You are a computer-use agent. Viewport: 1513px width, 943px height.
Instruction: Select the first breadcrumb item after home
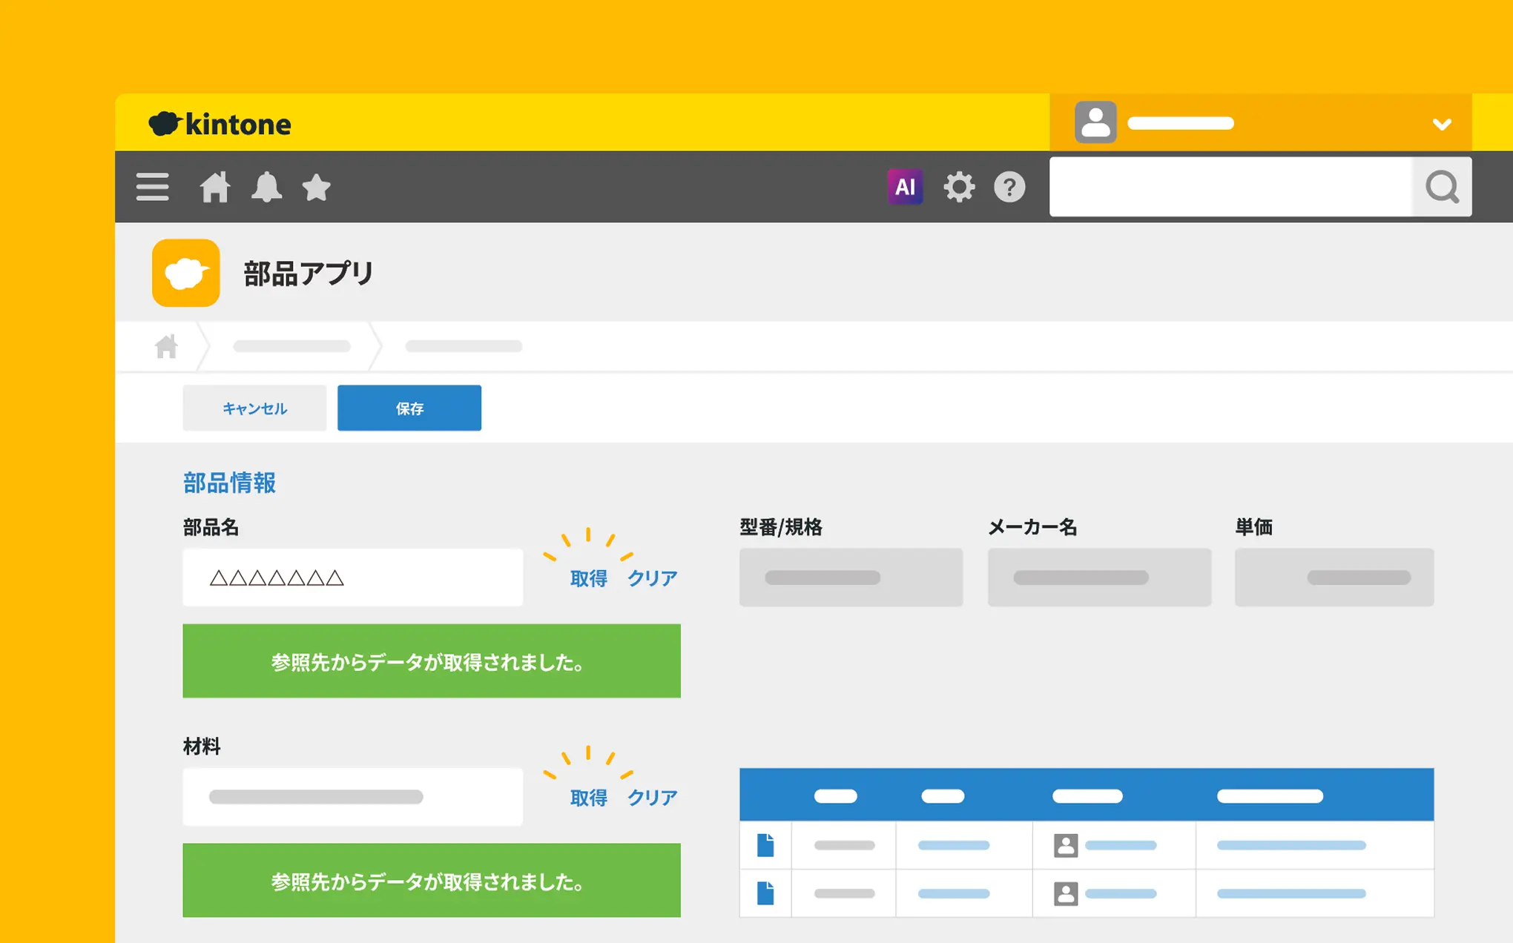pos(291,346)
